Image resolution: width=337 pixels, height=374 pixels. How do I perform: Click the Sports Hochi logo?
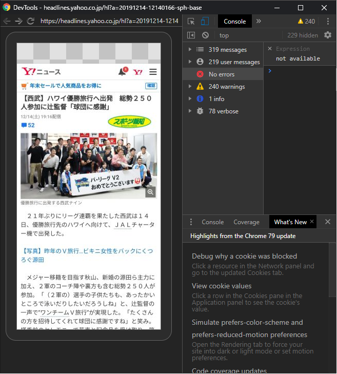click(129, 122)
